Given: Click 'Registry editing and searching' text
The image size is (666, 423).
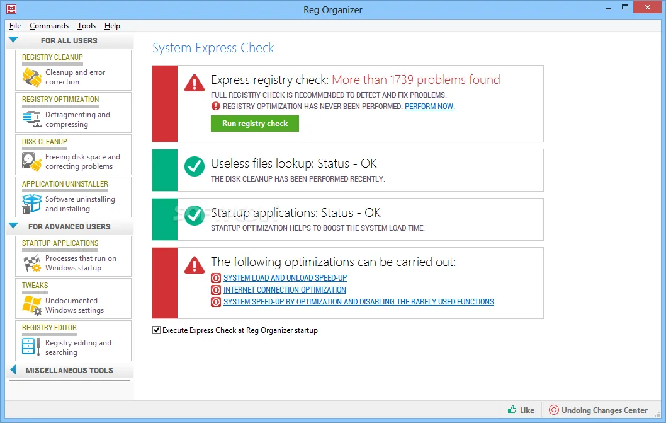Looking at the screenshot, I should tap(78, 347).
